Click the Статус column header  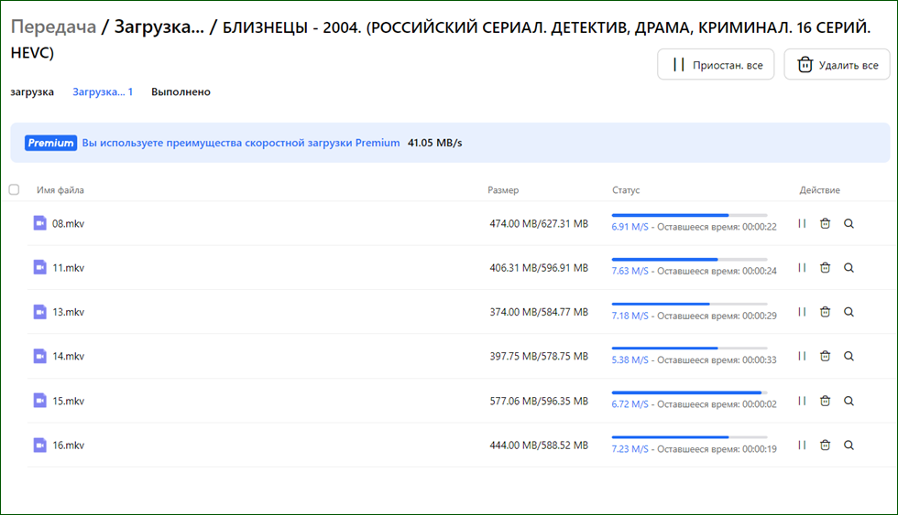(626, 189)
